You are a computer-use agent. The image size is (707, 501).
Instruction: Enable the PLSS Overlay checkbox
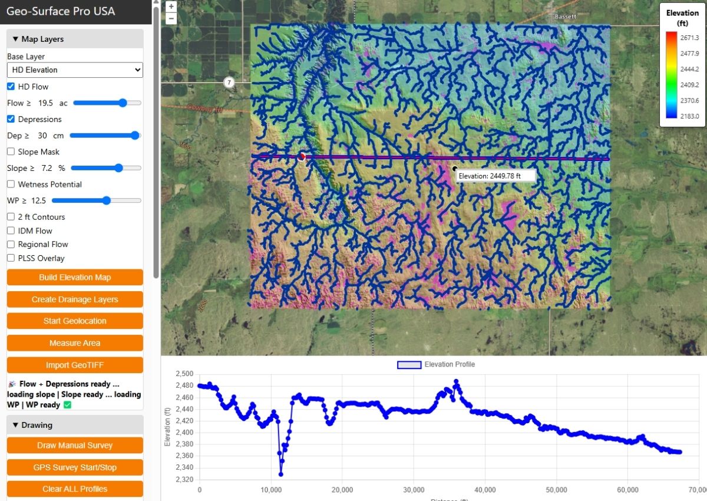pos(11,258)
